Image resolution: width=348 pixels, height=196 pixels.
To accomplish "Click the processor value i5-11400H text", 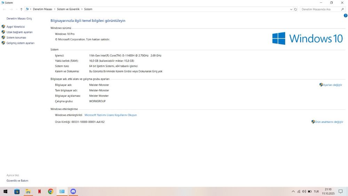I will click(125, 55).
